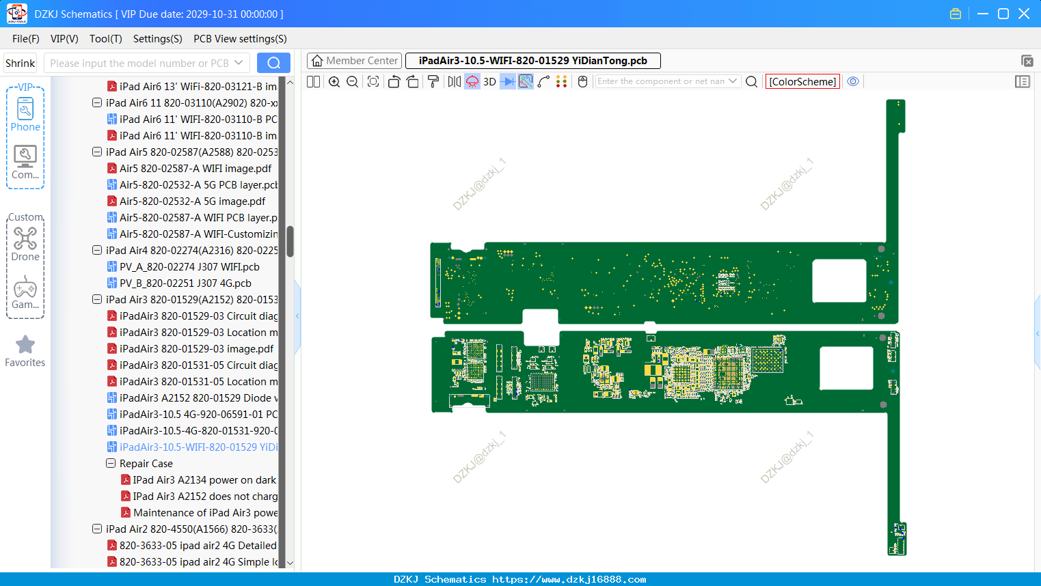This screenshot has width=1041, height=586.
Task: Open the Settings(S) menu
Action: click(x=157, y=39)
